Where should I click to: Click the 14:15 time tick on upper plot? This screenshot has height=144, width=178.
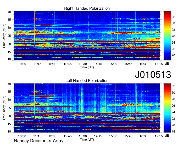(x=98, y=64)
